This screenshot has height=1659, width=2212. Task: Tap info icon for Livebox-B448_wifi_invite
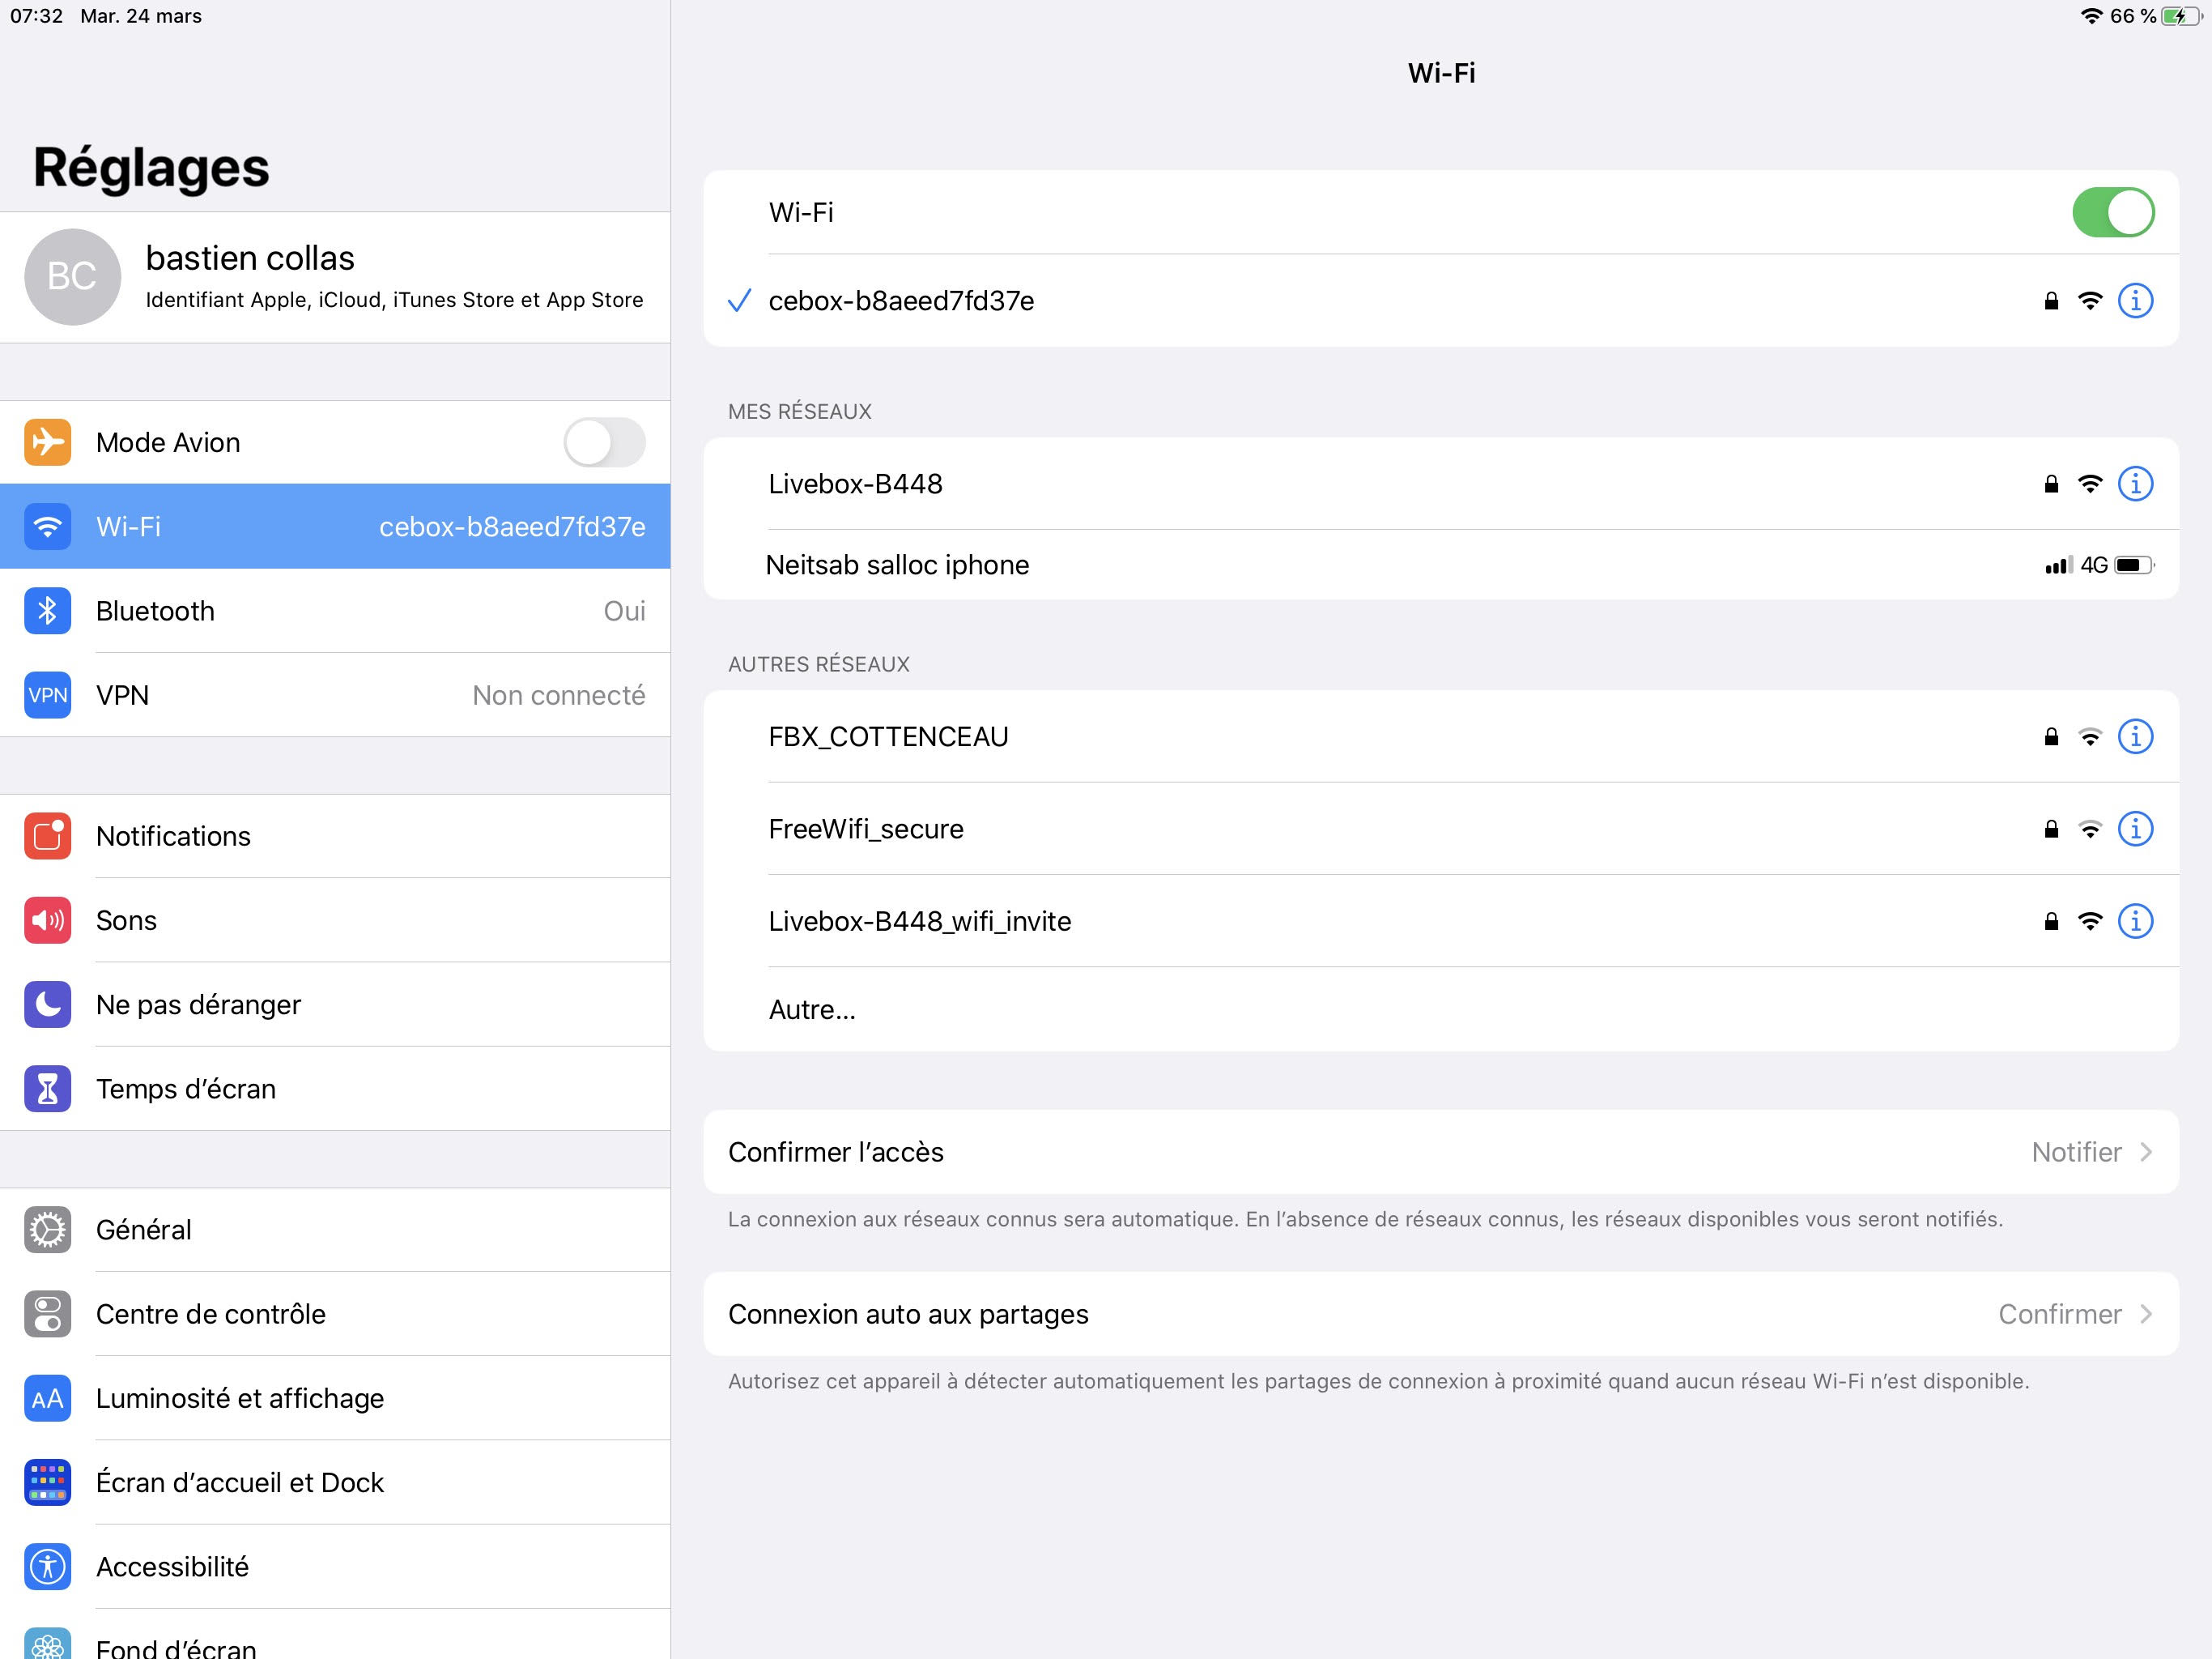point(2134,920)
